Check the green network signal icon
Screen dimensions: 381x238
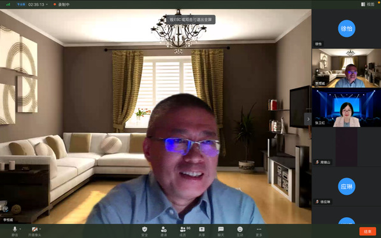pos(8,4)
